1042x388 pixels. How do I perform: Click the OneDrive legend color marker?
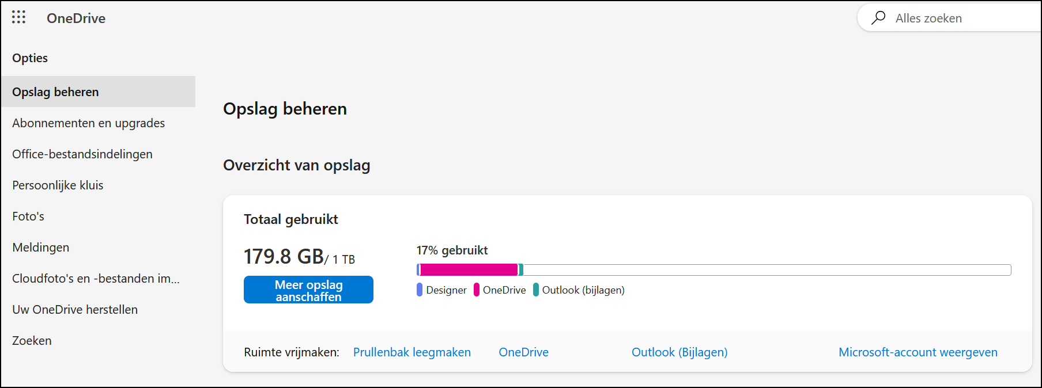coord(476,290)
